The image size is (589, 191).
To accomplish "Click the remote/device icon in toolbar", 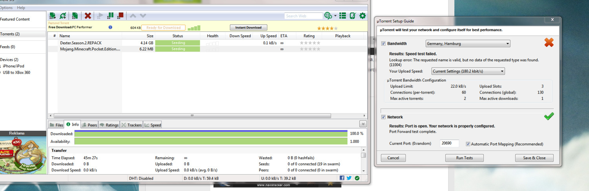I will [353, 16].
